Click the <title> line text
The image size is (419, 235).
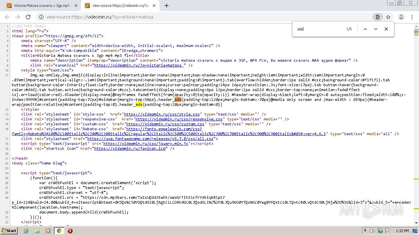click(x=85, y=55)
